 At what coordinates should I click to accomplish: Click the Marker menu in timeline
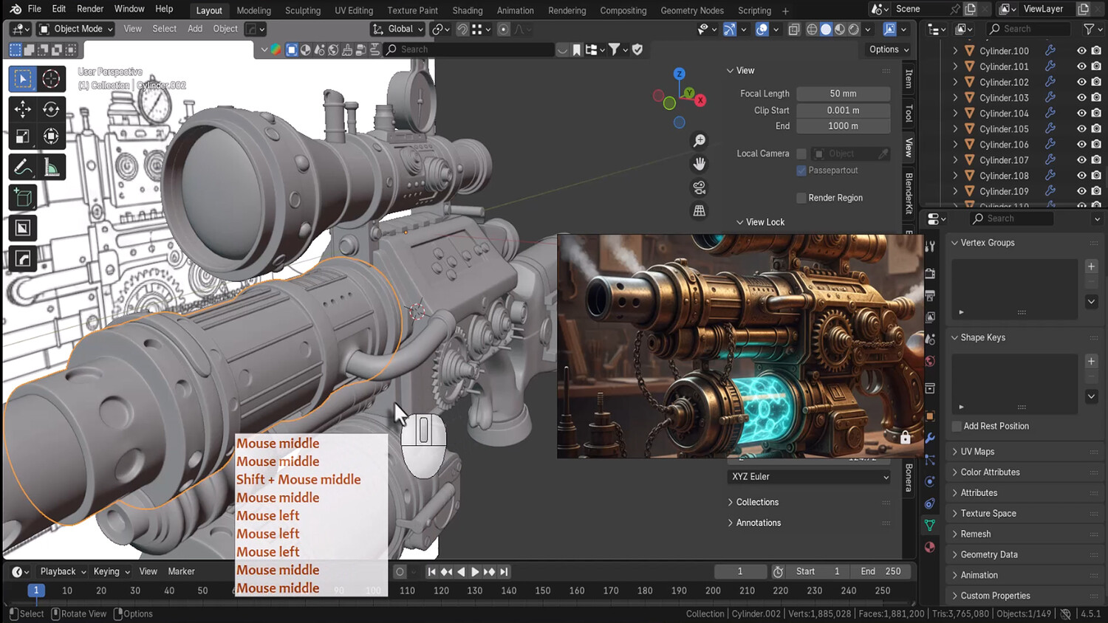click(x=181, y=571)
